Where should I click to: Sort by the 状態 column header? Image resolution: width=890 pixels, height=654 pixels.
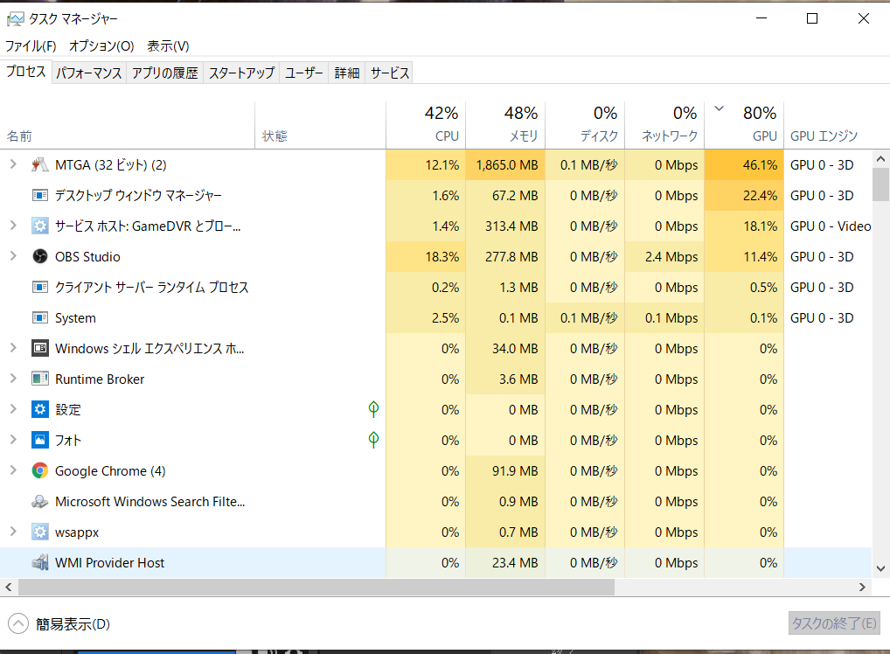point(320,125)
